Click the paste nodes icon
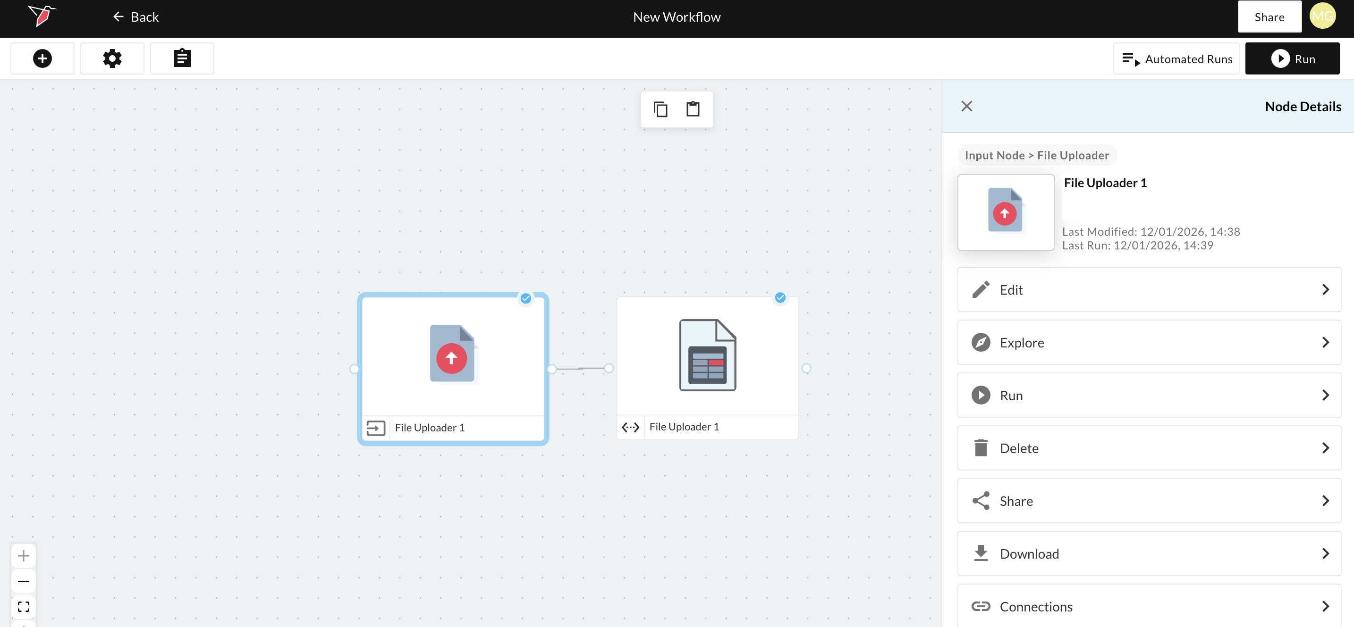The width and height of the screenshot is (1354, 627). pyautogui.click(x=693, y=109)
